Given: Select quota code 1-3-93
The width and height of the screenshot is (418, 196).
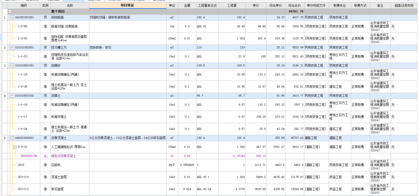Looking at the screenshot, I should (x=22, y=38).
